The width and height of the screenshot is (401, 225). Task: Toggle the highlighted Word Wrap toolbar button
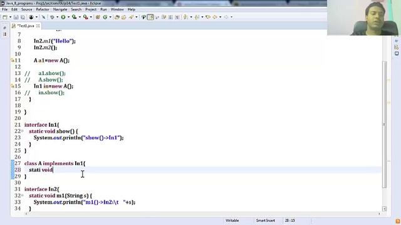[150, 17]
